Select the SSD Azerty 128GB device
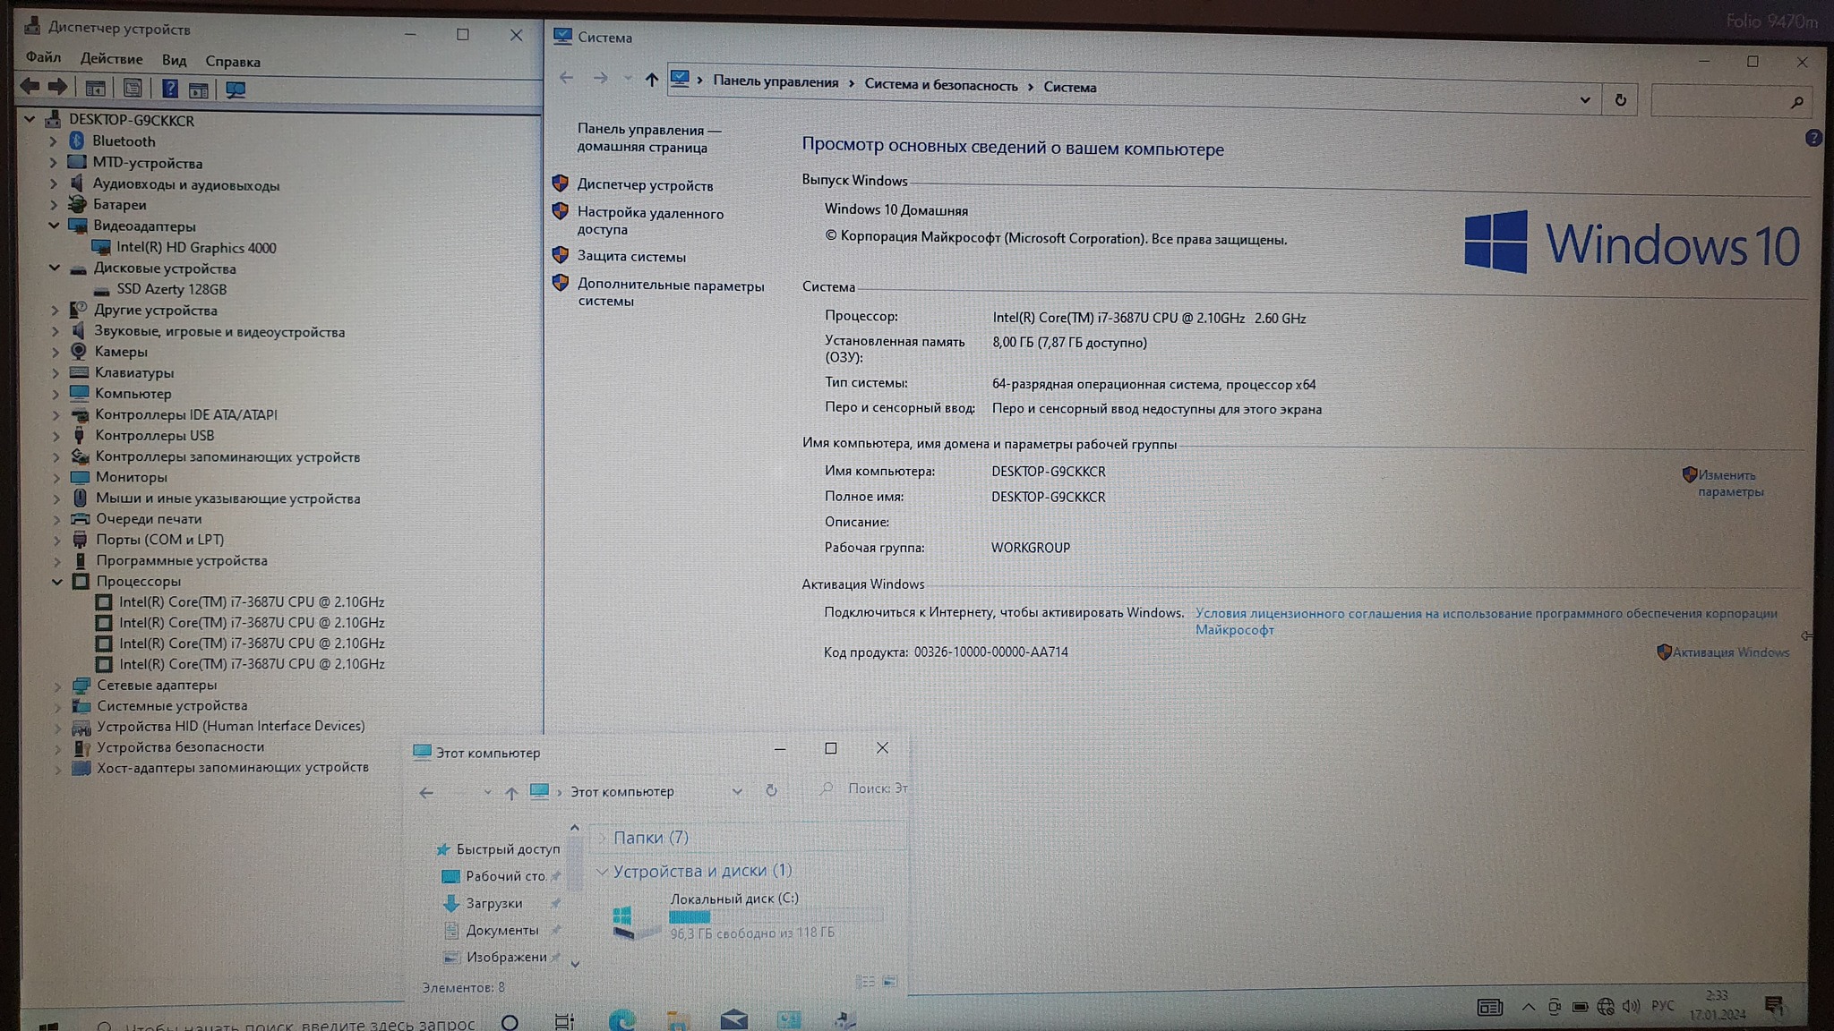Screen dimensions: 1834x1031 click(x=171, y=289)
